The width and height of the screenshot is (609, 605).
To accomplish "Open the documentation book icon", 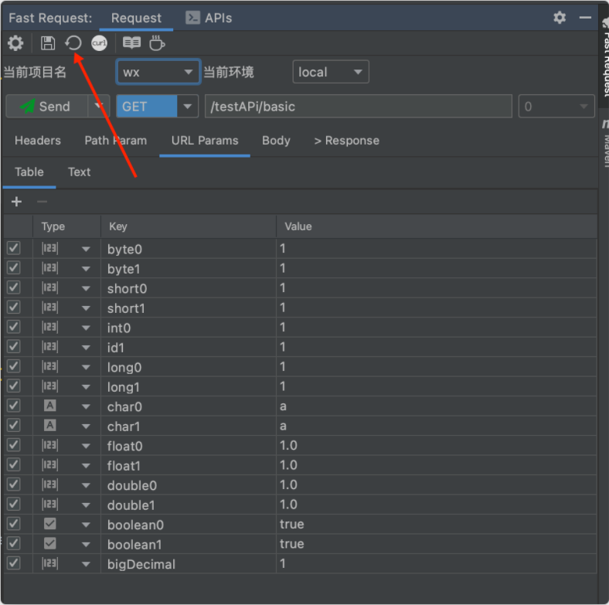I will [132, 43].
